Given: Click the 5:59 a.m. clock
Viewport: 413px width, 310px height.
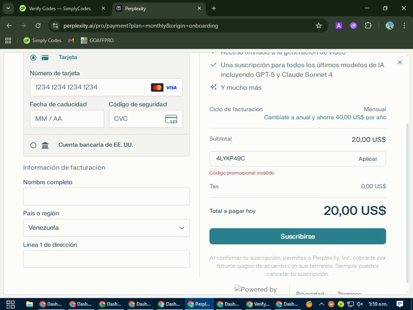Looking at the screenshot, I should [378, 304].
